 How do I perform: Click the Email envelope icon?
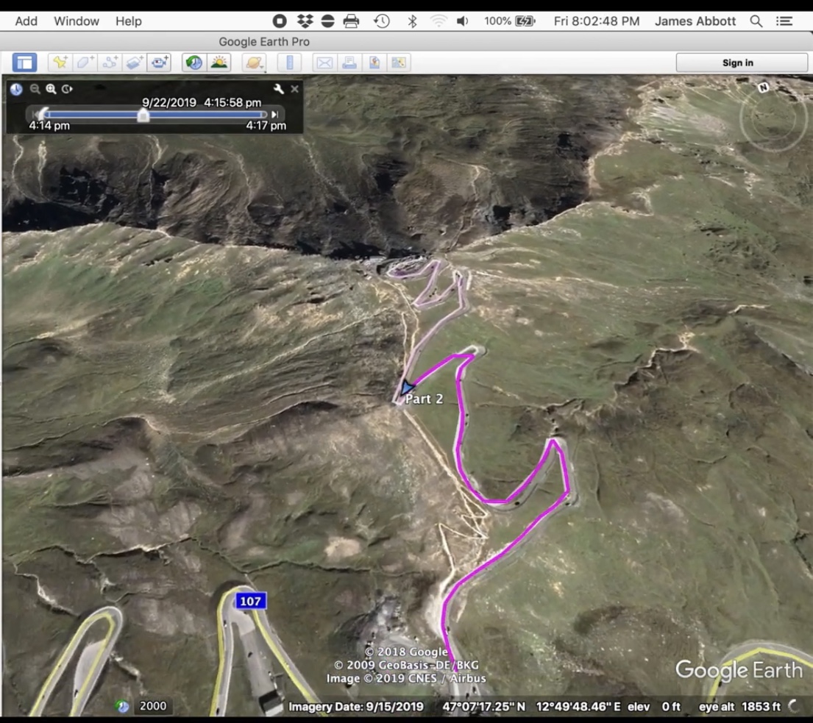click(x=324, y=63)
